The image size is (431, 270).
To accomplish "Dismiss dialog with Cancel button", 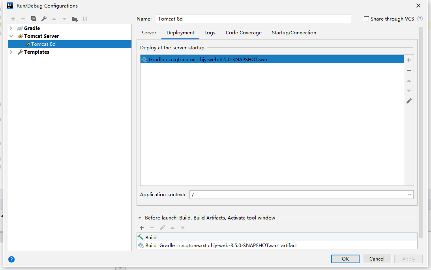I will pyautogui.click(x=377, y=259).
